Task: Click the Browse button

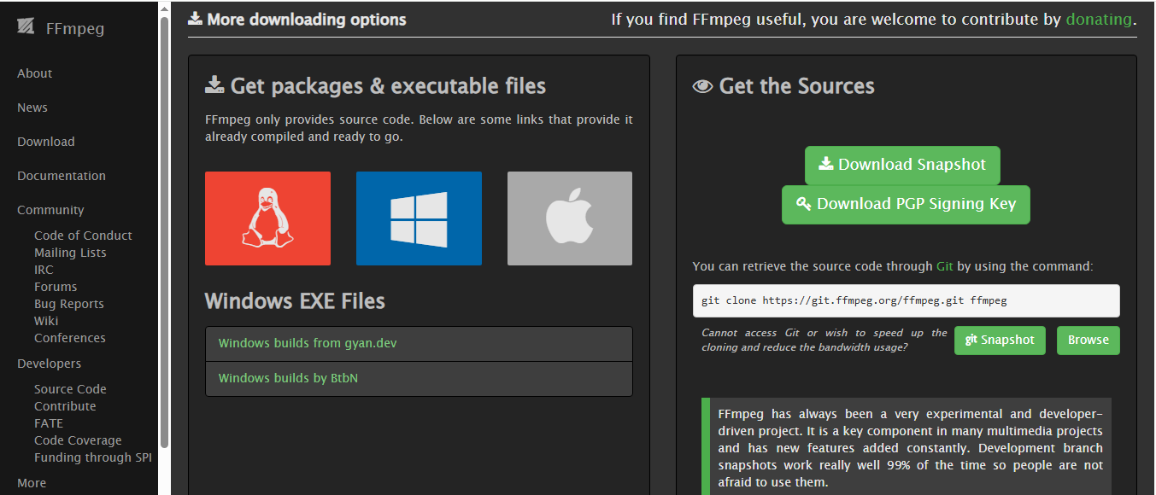Action: click(x=1089, y=340)
